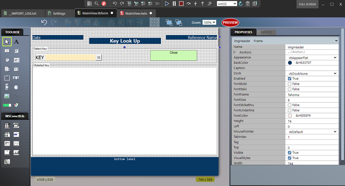Click the Step Over debug icon

pyautogui.click(x=188, y=3)
